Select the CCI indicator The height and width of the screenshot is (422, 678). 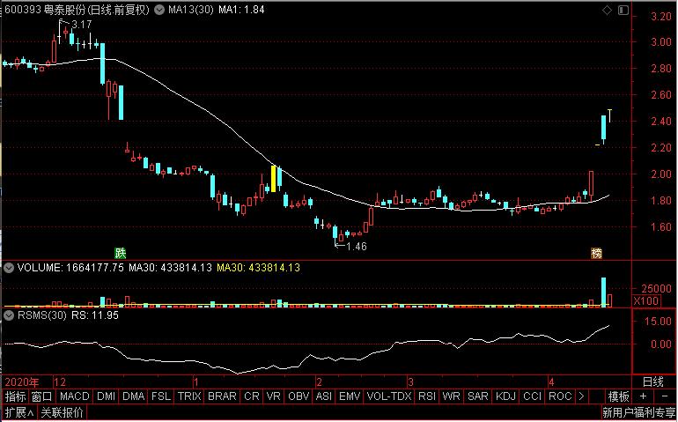pyautogui.click(x=533, y=396)
